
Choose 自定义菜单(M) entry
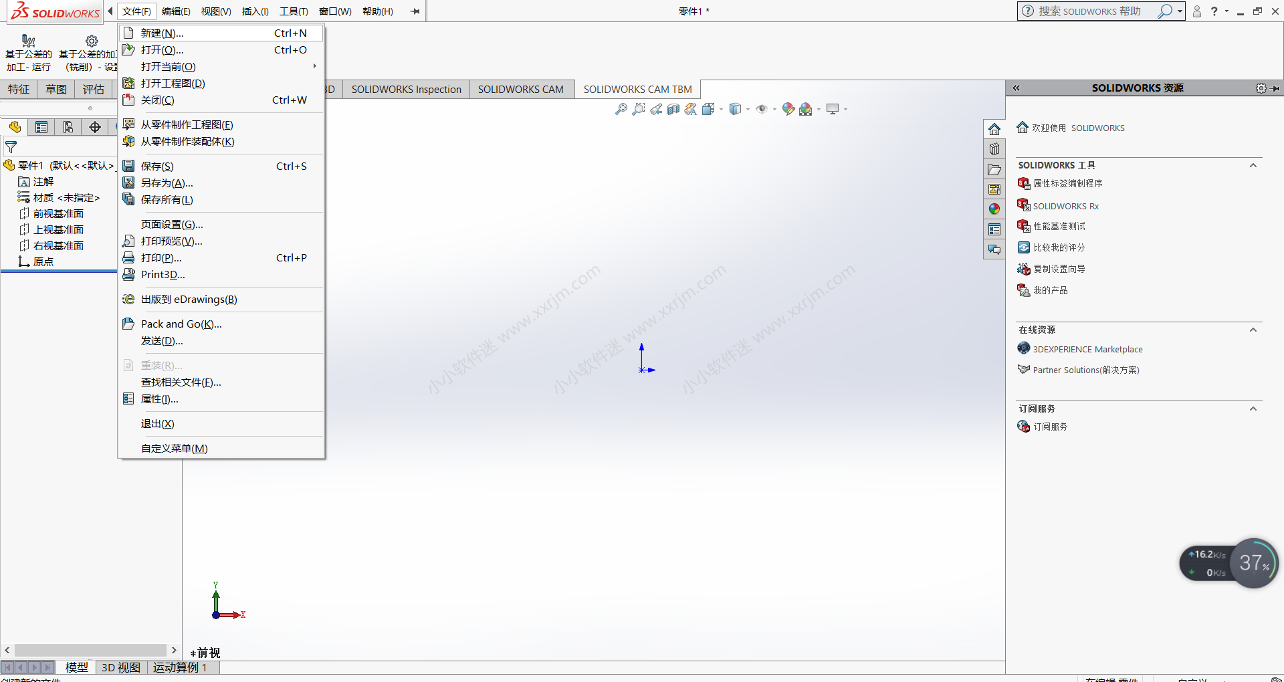[x=221, y=448]
